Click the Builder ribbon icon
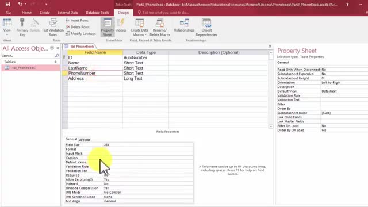Screen dimensions: 368x207 pyautogui.click(x=35, y=25)
